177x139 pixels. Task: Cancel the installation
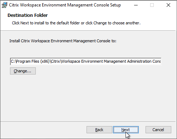coord(158,130)
